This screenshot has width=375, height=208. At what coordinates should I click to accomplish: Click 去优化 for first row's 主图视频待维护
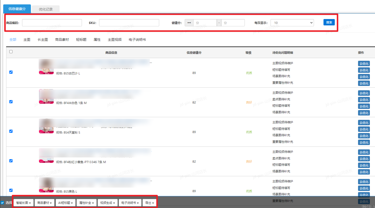coord(364,64)
